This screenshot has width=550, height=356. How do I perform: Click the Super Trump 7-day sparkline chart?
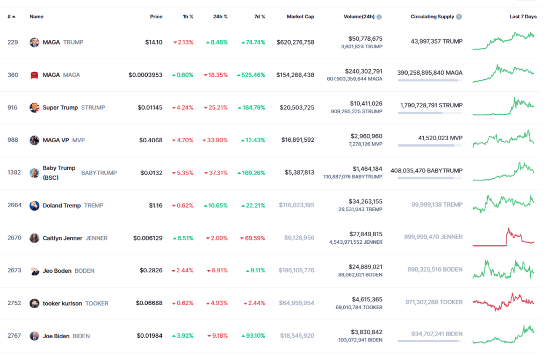click(x=503, y=106)
